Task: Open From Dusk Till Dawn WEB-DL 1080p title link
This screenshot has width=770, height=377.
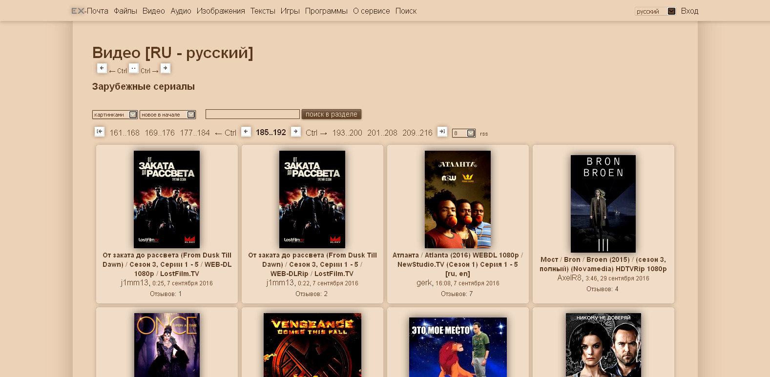Action: click(x=167, y=264)
